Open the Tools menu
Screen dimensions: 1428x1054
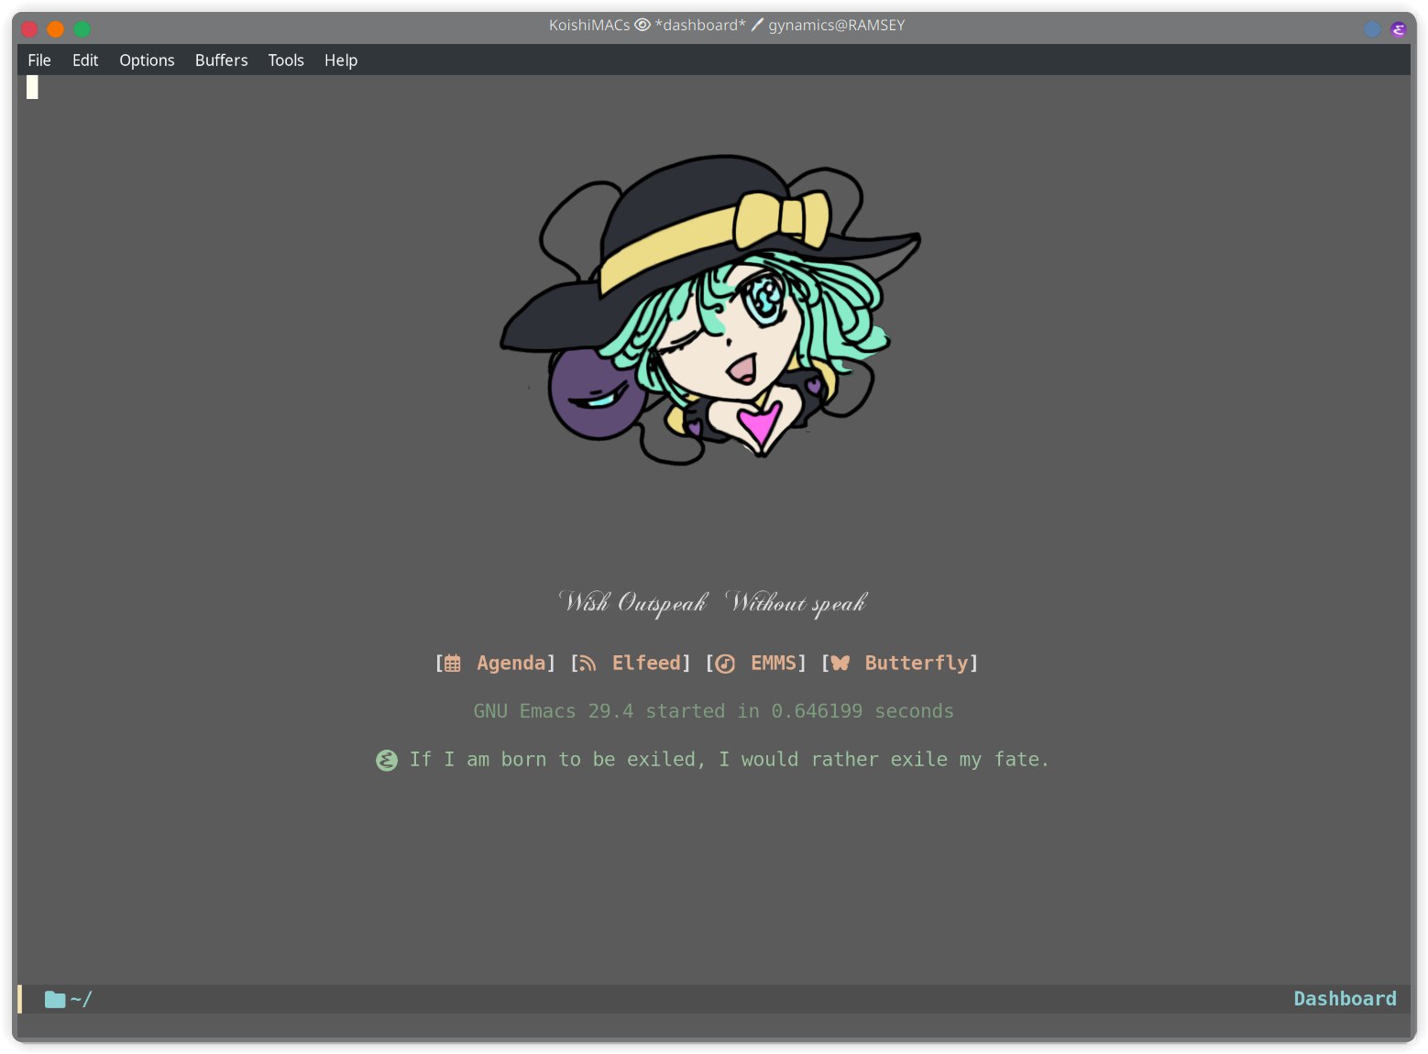point(286,60)
